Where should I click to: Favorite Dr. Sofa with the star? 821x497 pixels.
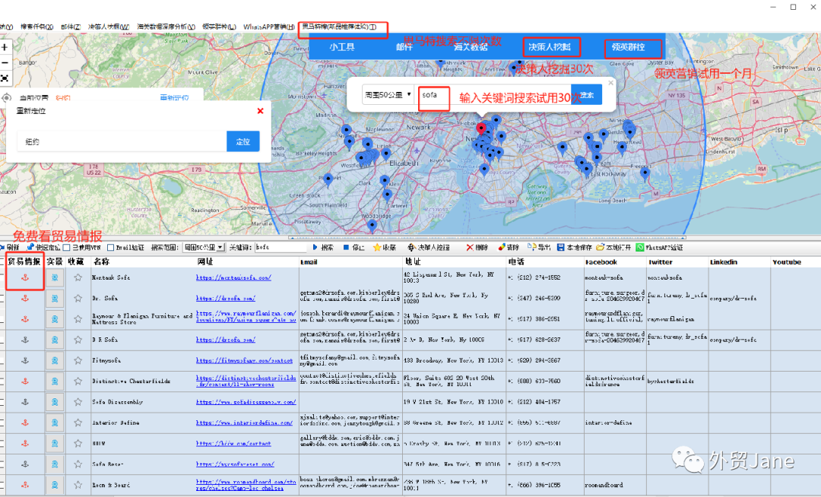point(78,298)
